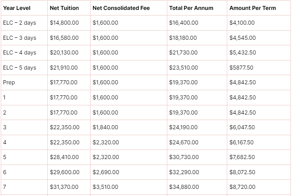Viewport: 292px width, 196px height.
Task: Click the Prep year level cell
Action: [x=9, y=82]
